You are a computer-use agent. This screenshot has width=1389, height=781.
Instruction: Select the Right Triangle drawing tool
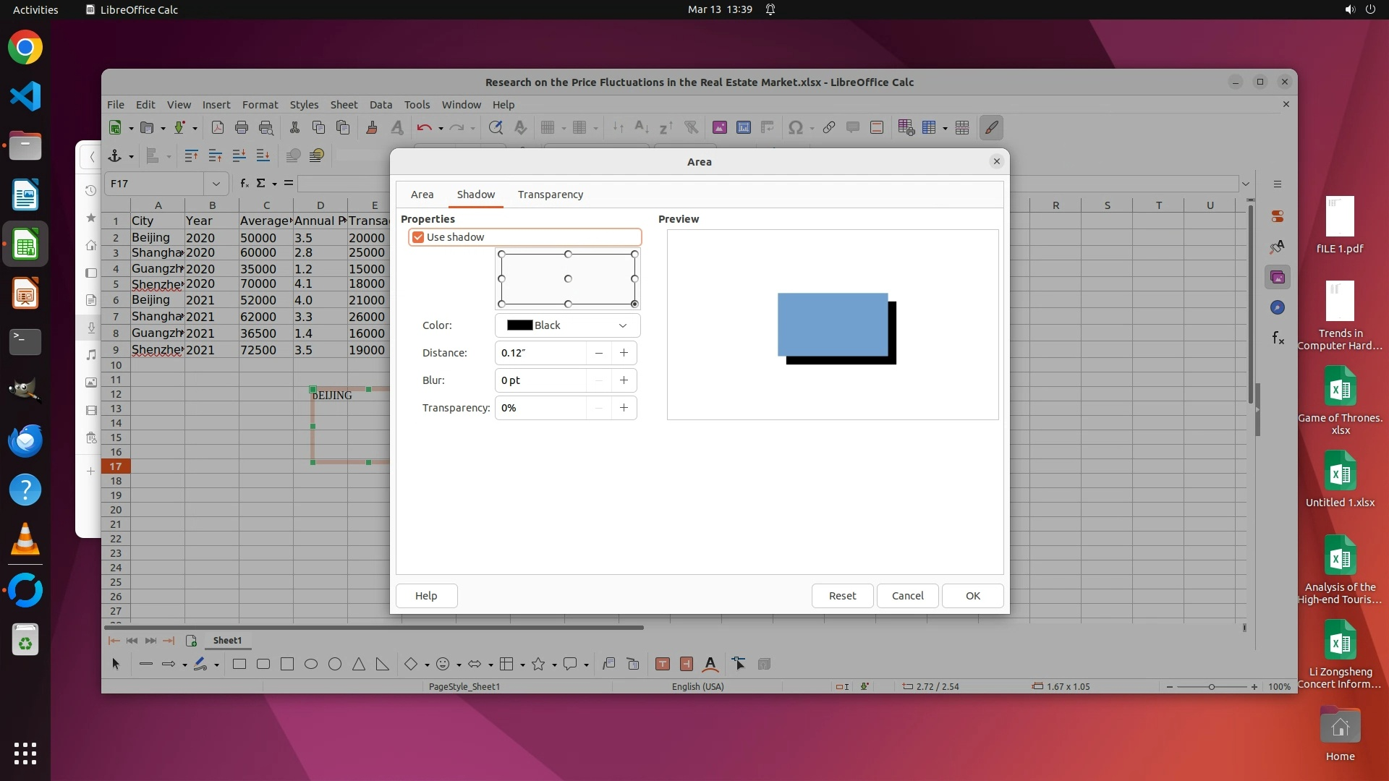(x=382, y=664)
